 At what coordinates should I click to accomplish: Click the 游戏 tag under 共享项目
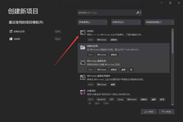click(162, 99)
